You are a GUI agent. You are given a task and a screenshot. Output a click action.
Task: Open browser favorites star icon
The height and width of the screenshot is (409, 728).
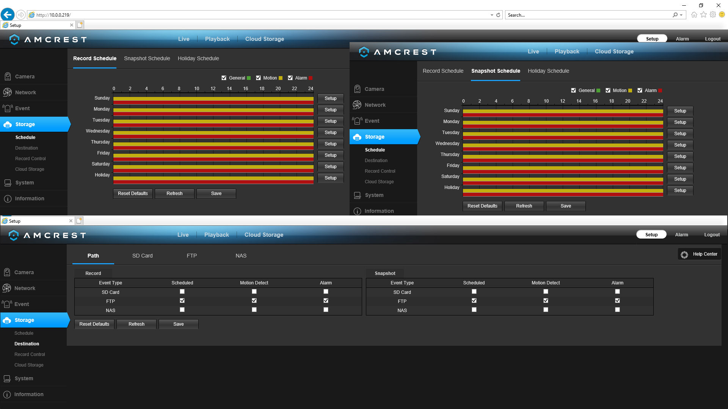[x=703, y=15]
